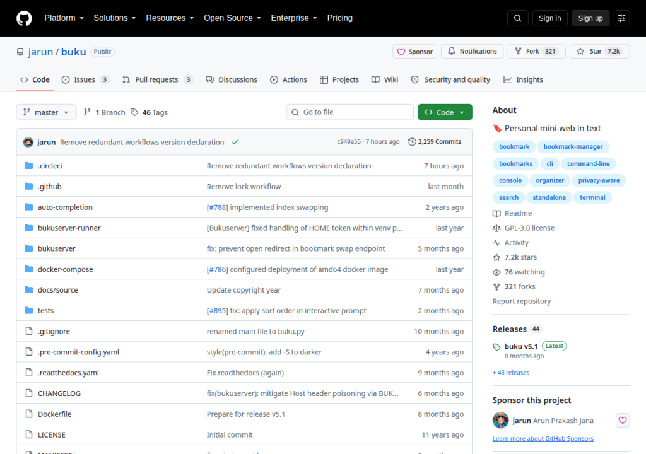The image size is (646, 454).
Task: Click the privacy-aware topic tag
Action: (x=599, y=180)
